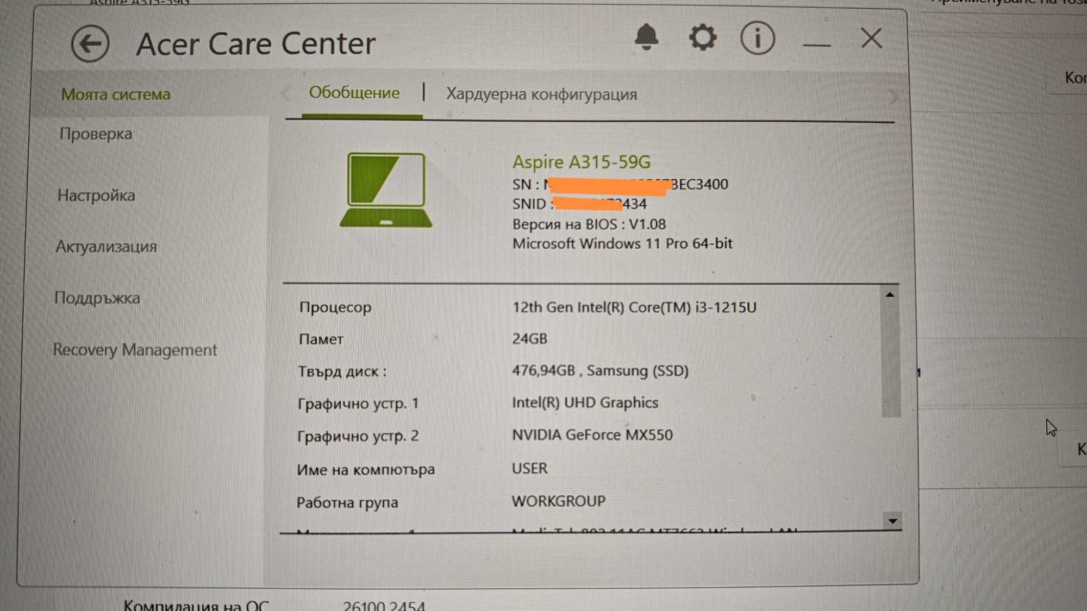
Task: Click the Графично устр. 1 label
Action: (x=358, y=404)
